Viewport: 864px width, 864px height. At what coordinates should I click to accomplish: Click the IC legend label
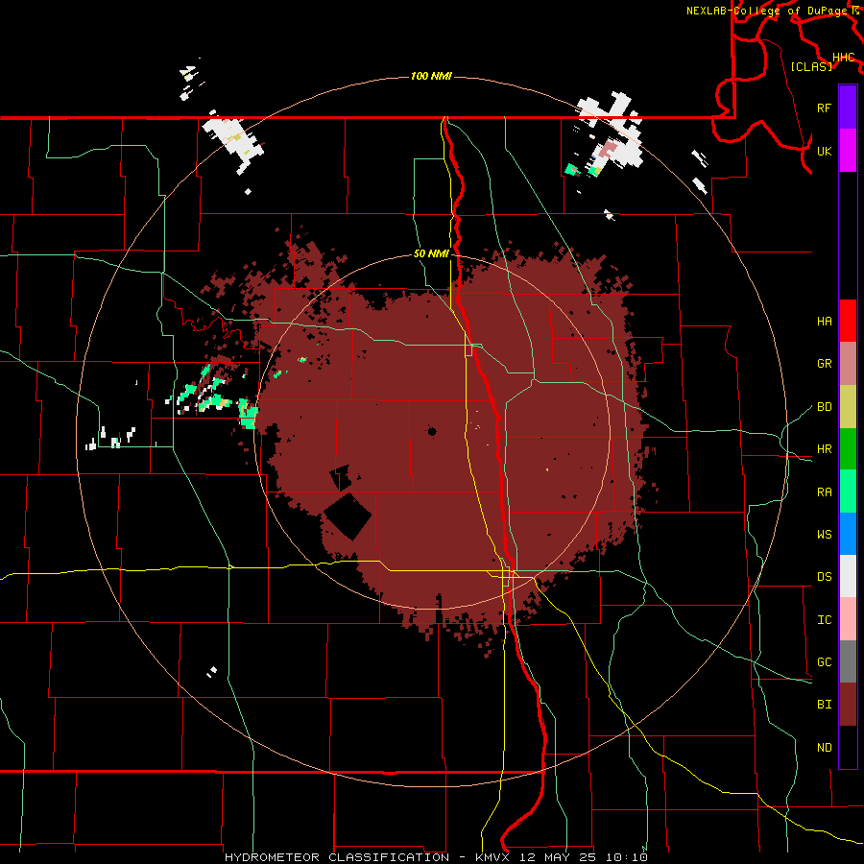[x=825, y=620]
